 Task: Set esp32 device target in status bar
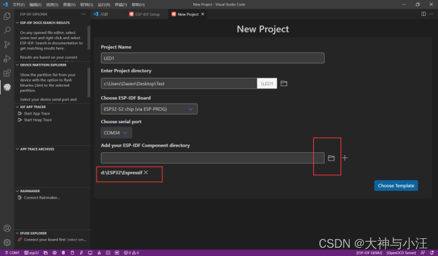tap(32, 253)
